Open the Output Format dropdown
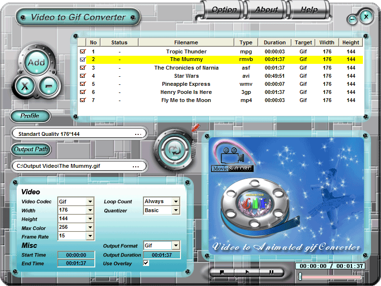381x286 pixels. click(x=176, y=245)
